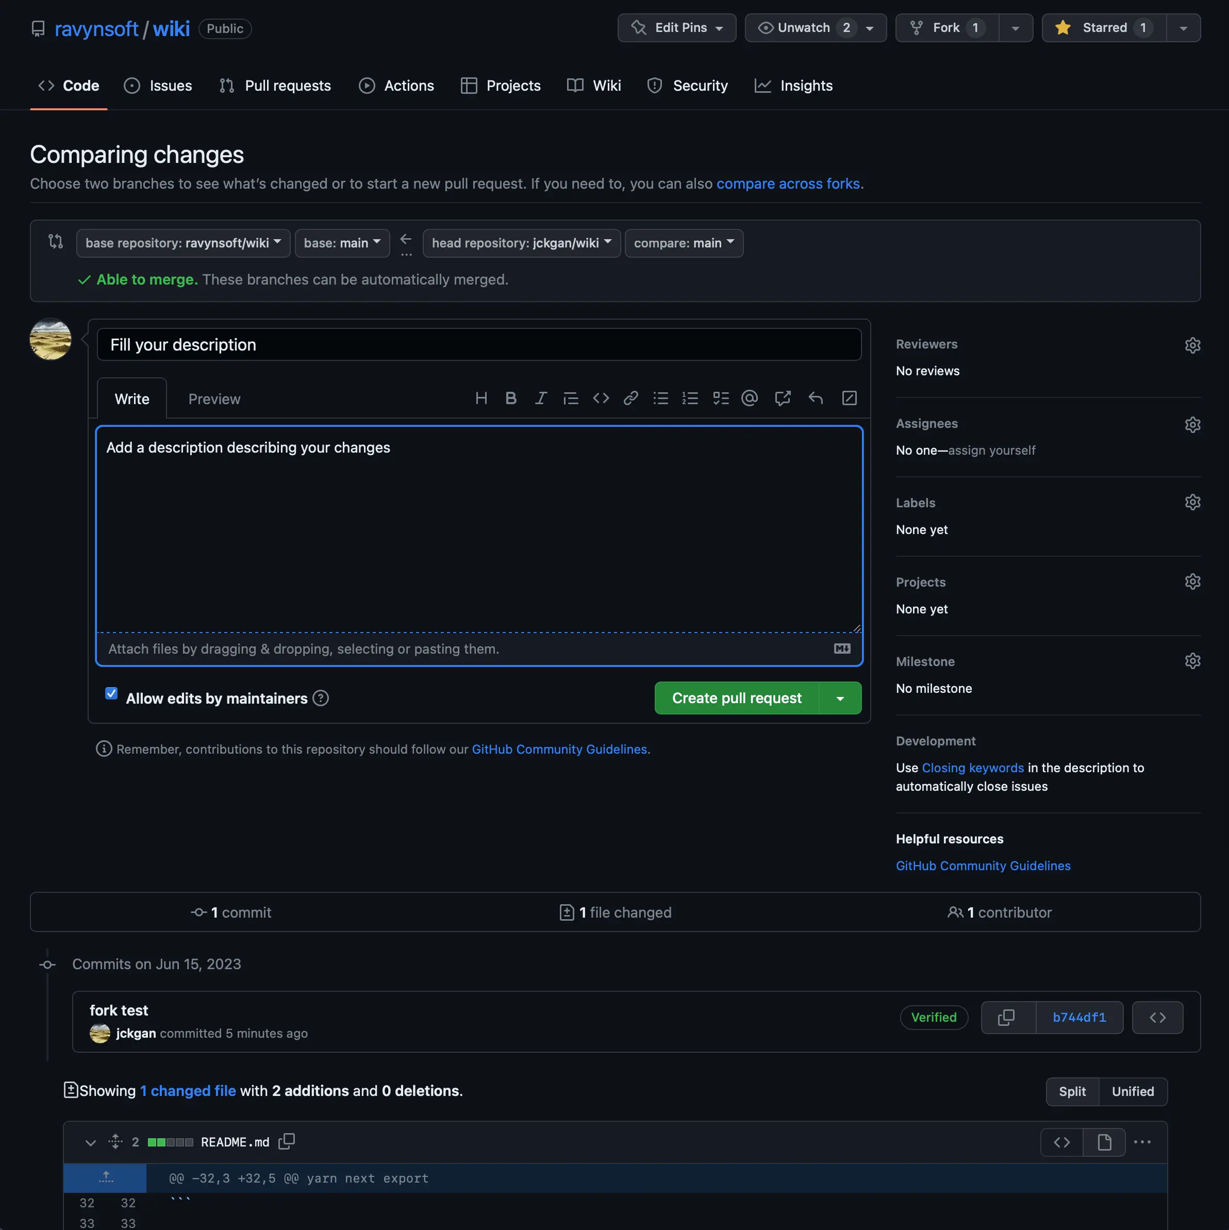Select compare branch main dropdown
The height and width of the screenshot is (1230, 1229).
click(682, 242)
